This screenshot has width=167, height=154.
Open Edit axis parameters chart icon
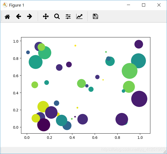(79, 16)
